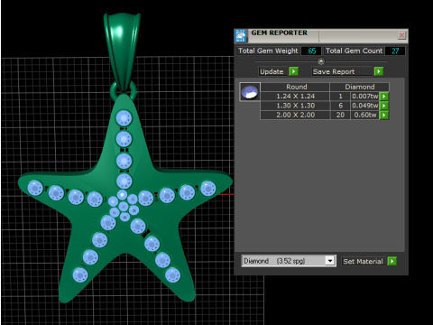This screenshot has height=325, width=433.
Task: Select the 2.00 X 2.00 size cell
Action: tap(295, 115)
